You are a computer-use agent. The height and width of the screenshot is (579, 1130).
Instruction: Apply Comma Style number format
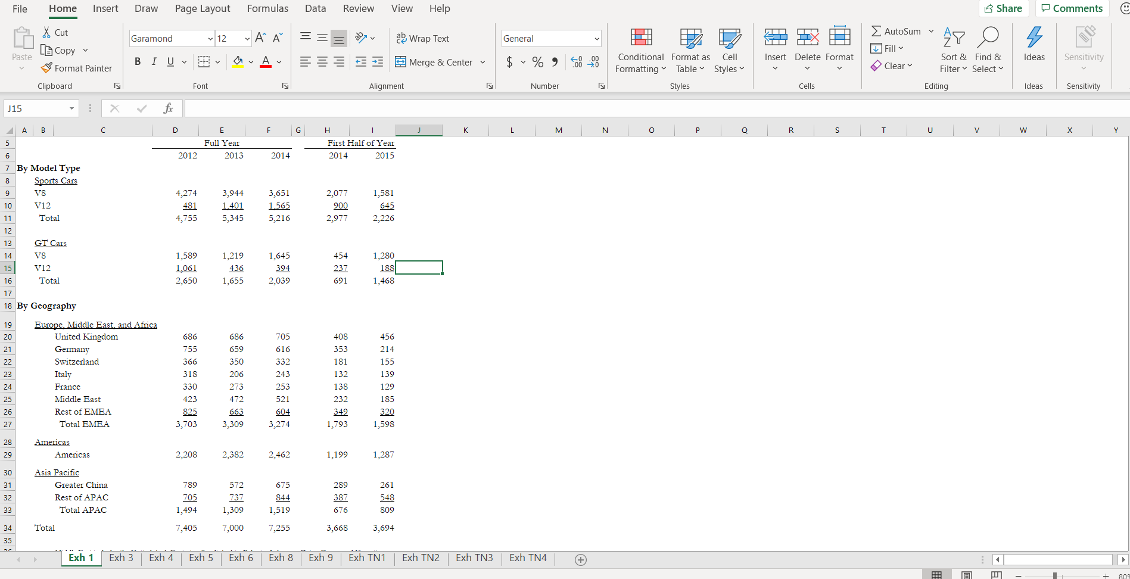tap(555, 62)
